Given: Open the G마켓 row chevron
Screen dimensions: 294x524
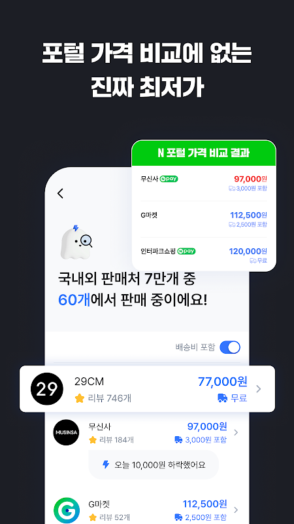Looking at the screenshot, I should coord(236,510).
